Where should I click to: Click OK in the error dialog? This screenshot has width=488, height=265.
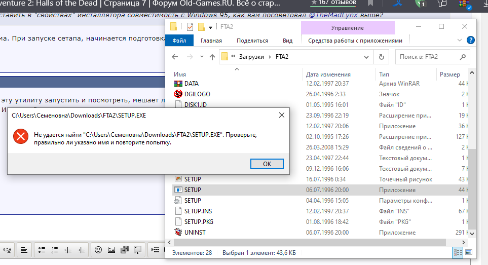pyautogui.click(x=267, y=164)
